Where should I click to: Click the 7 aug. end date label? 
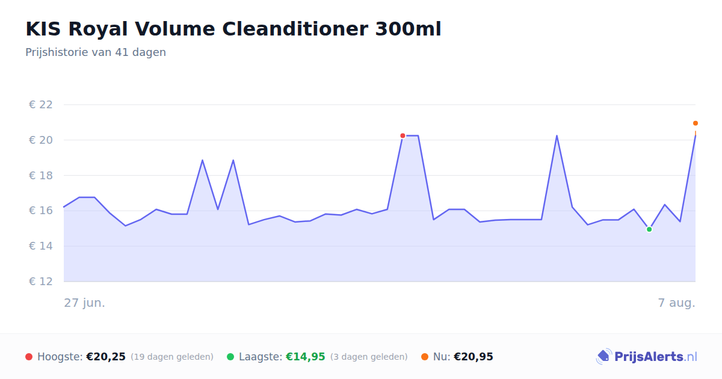pyautogui.click(x=677, y=303)
